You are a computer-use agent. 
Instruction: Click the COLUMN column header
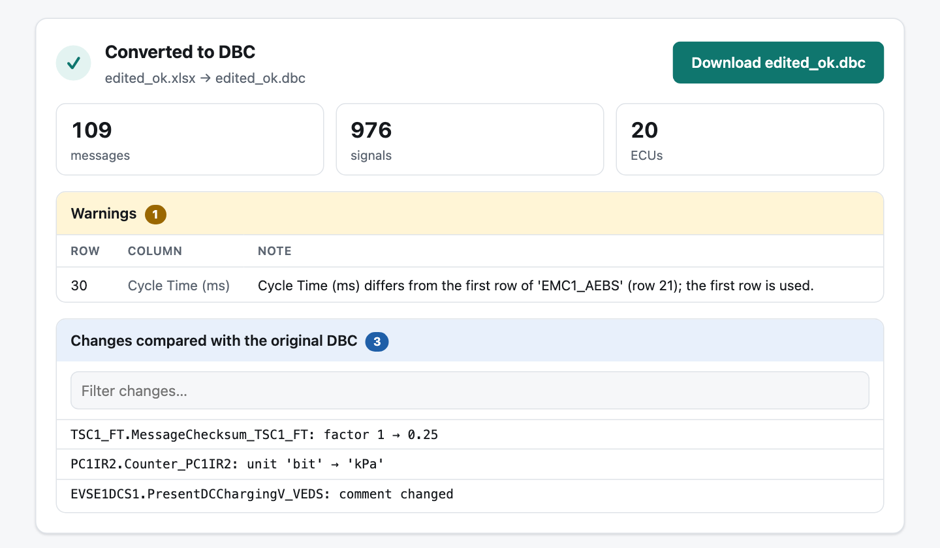(x=155, y=251)
